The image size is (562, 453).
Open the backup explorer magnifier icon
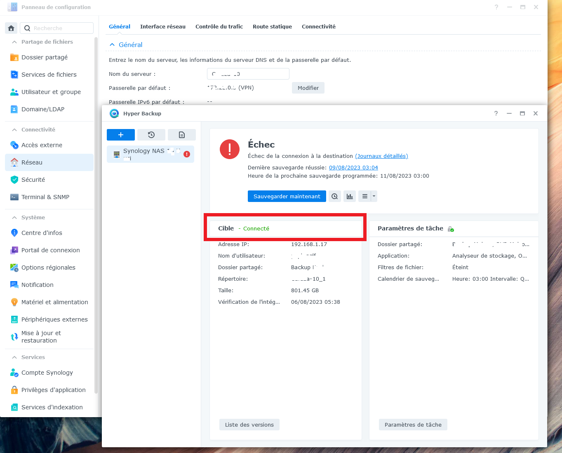[335, 196]
